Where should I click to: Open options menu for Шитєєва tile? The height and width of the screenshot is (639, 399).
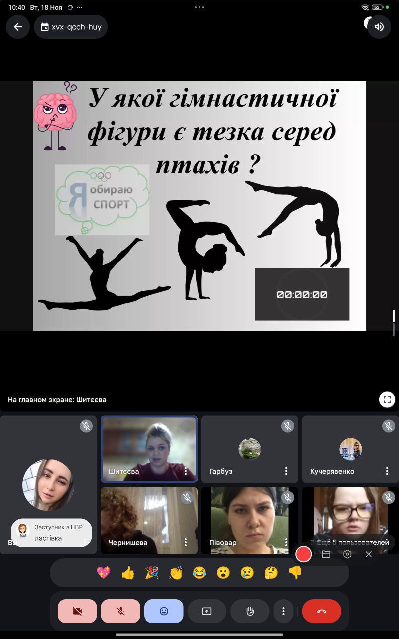click(x=186, y=471)
